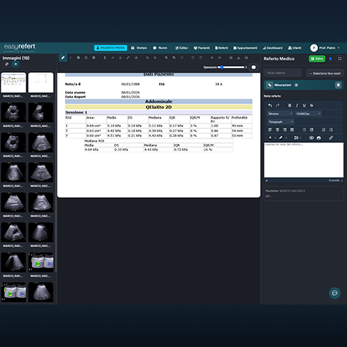Viewport: 347px width, 347px height.
Task: Toggle the small circle indicator beside Misurazioni
Action: tap(296, 85)
